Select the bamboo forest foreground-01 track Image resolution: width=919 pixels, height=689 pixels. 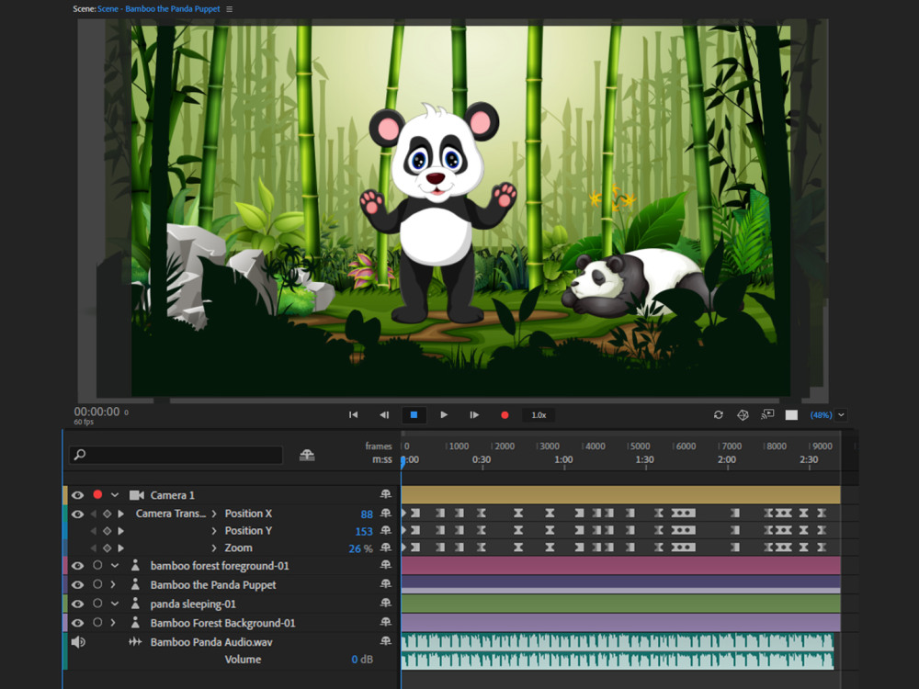[x=220, y=566]
